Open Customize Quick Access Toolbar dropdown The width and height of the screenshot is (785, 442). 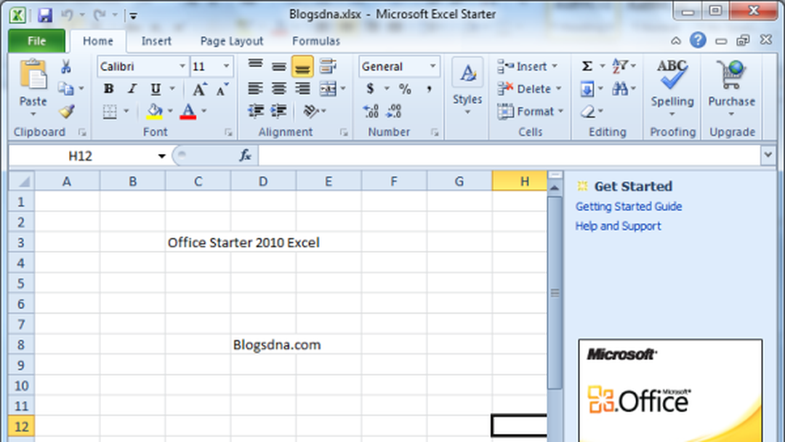pyautogui.click(x=133, y=15)
